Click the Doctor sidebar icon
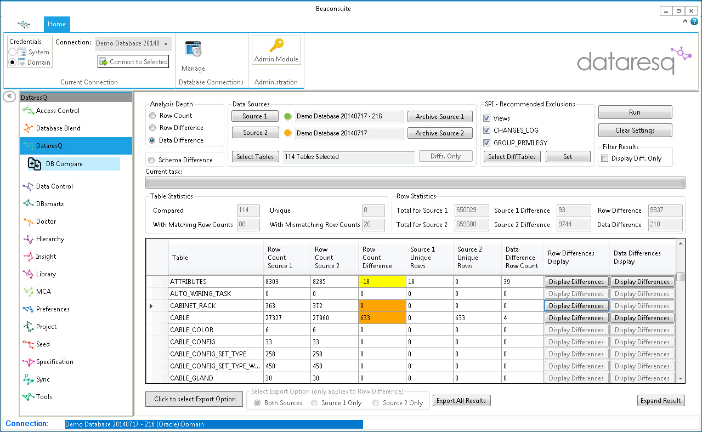This screenshot has width=702, height=432. click(27, 221)
